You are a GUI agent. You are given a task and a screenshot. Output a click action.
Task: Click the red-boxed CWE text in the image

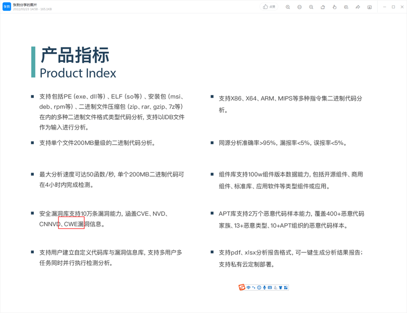coord(71,224)
